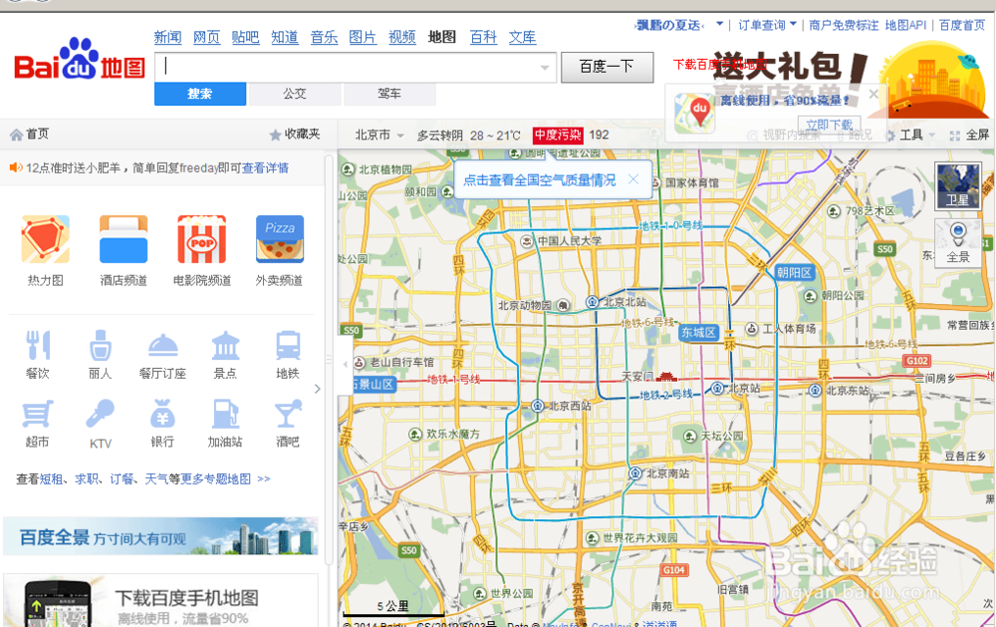Click the 百度一下 search button
The width and height of the screenshot is (996, 627).
[608, 67]
